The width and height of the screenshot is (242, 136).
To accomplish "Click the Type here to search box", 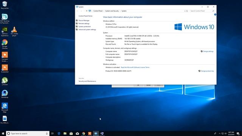I will click(x=28, y=133).
